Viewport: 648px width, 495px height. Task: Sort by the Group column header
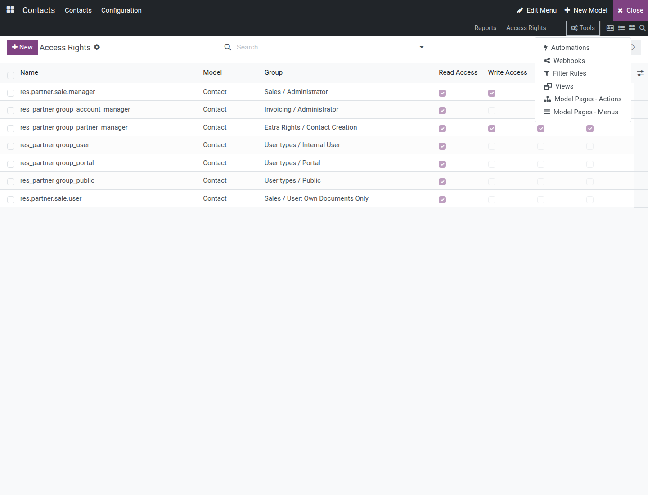[x=274, y=72]
